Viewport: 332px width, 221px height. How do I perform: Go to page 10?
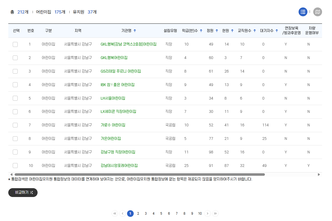[200, 213]
